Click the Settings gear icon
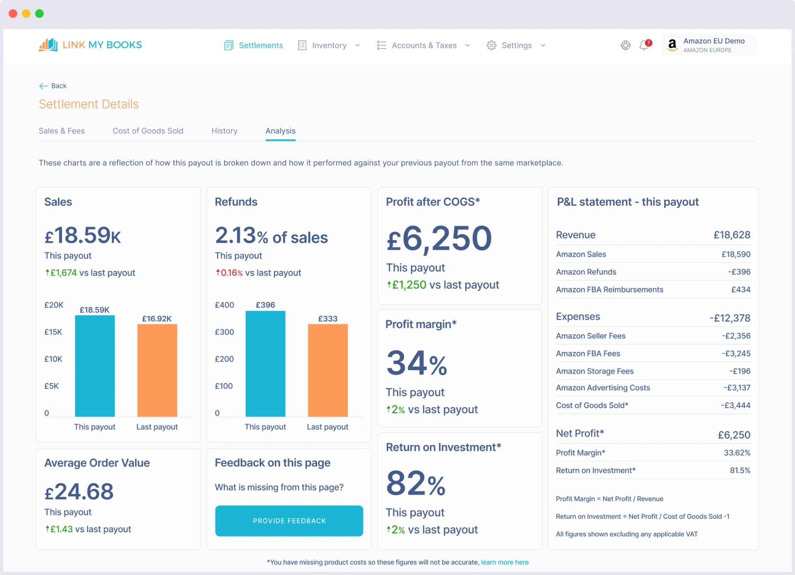795x575 pixels. point(491,46)
